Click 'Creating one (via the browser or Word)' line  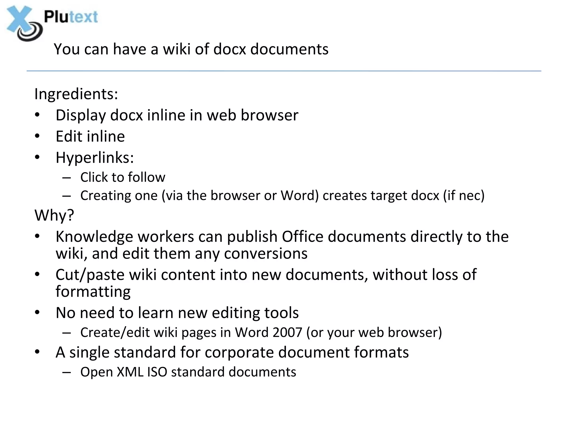[x=282, y=196]
